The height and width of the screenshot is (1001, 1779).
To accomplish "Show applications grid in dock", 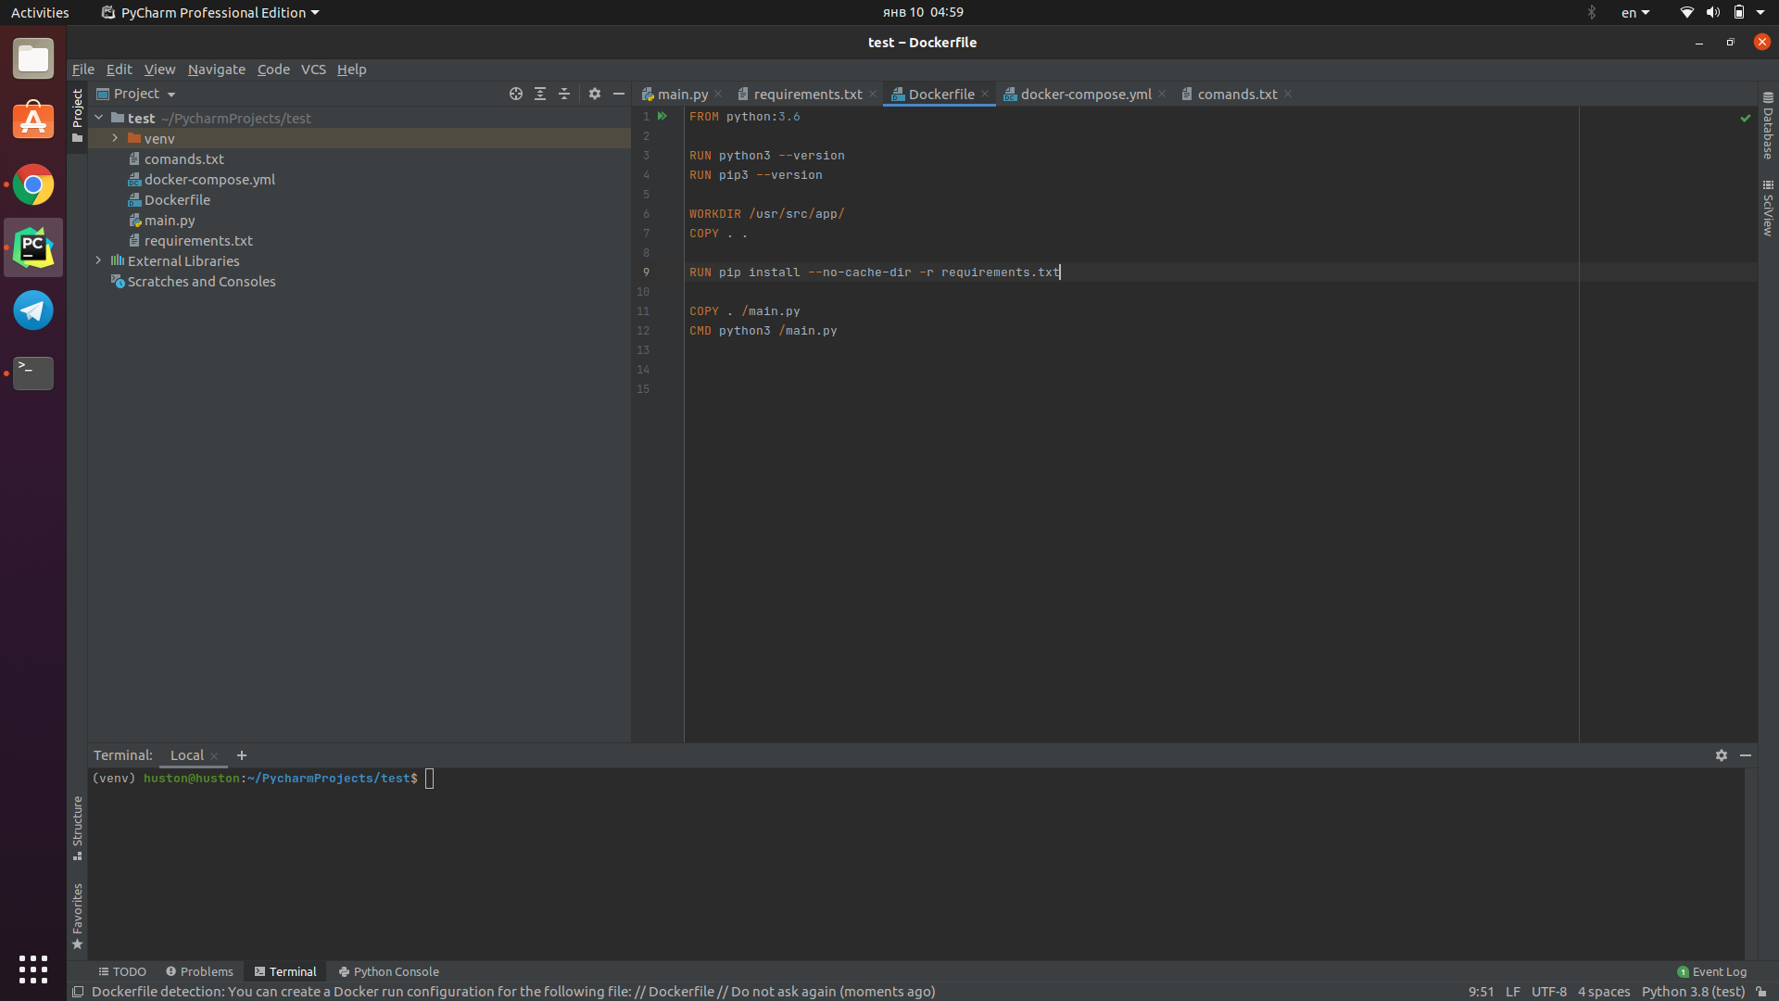I will coord(33,969).
